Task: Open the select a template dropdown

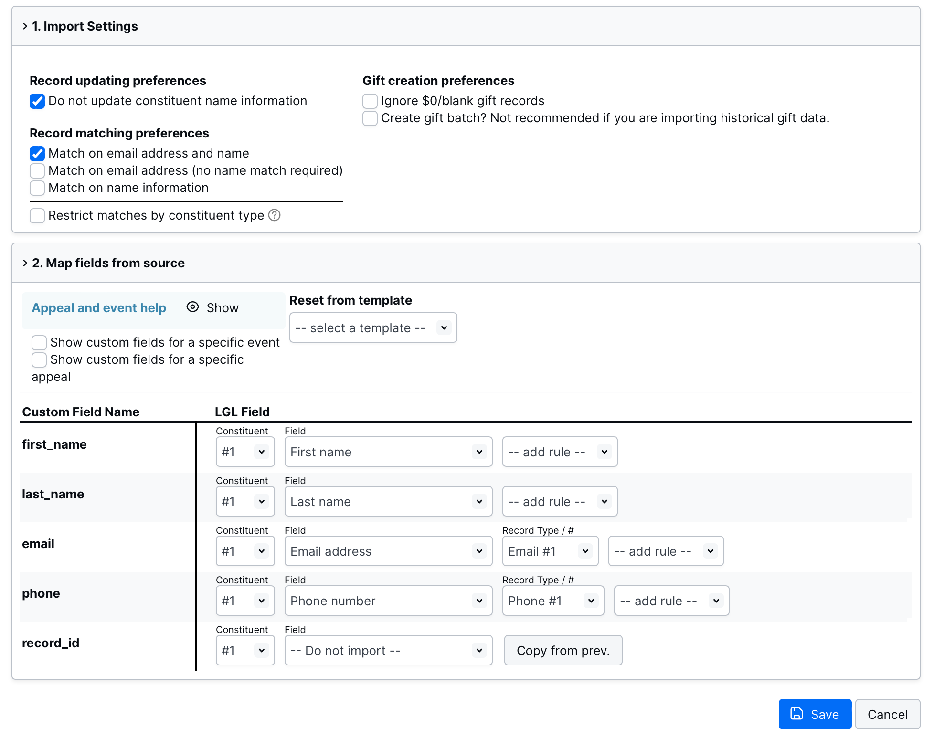Action: point(373,328)
